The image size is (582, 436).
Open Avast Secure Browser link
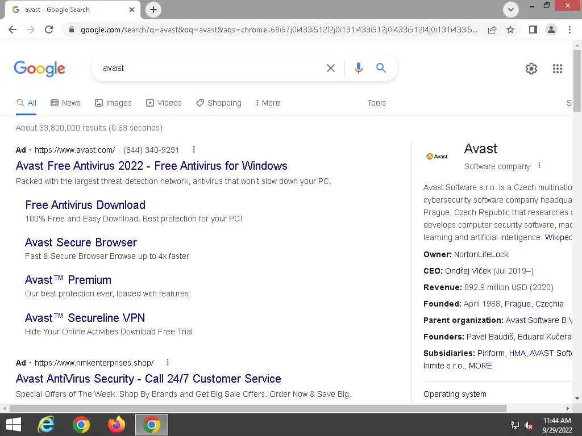point(81,242)
